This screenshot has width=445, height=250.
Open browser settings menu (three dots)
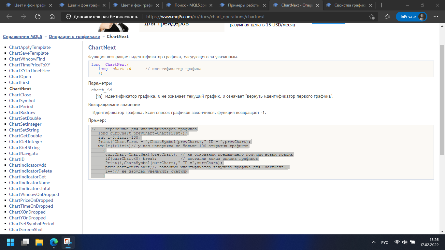(436, 17)
